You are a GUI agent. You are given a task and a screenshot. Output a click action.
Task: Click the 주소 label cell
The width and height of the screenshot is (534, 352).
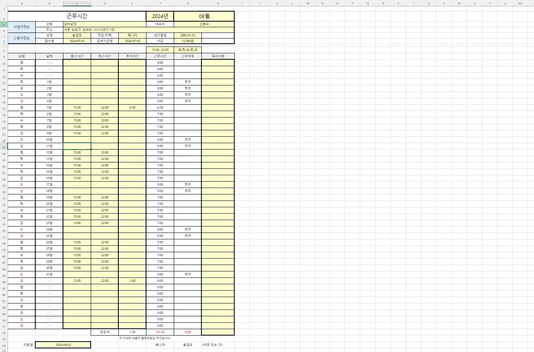49,30
